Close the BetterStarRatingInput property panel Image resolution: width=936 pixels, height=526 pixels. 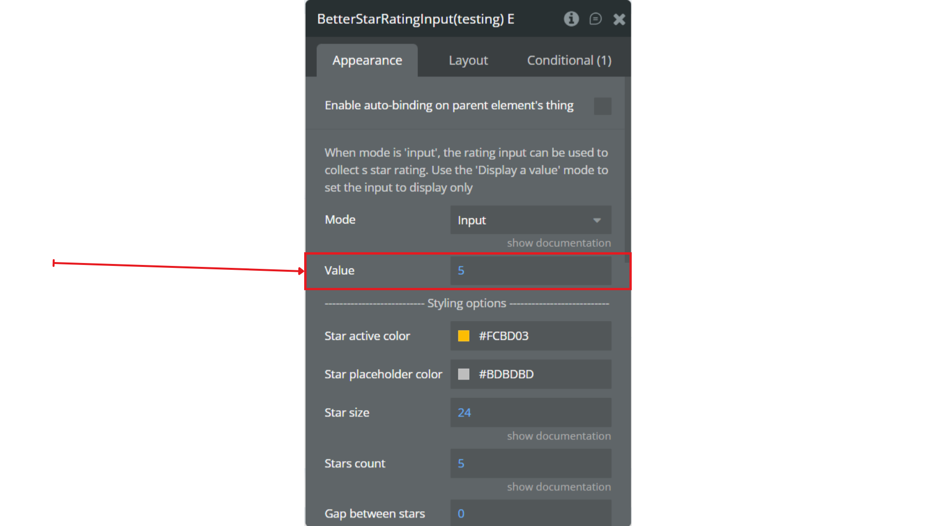click(x=619, y=19)
